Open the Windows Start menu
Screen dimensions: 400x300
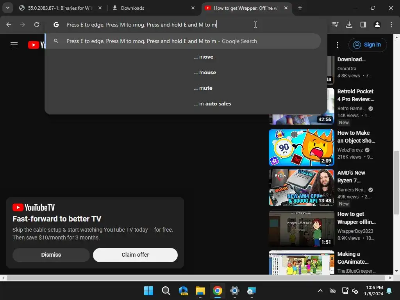tap(148, 291)
